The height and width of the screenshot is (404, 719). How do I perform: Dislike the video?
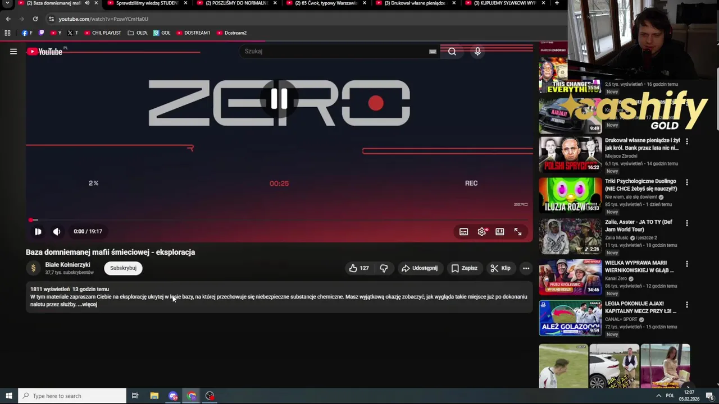[x=384, y=268]
